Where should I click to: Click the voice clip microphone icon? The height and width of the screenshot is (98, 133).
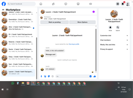[41, 76]
